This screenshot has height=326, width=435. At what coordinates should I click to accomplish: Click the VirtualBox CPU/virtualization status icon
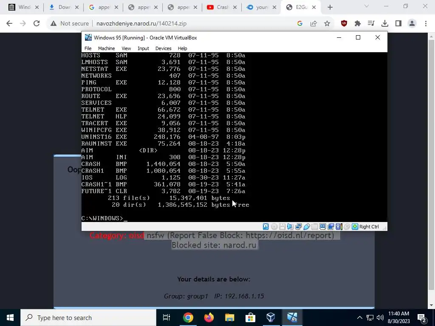(x=339, y=227)
